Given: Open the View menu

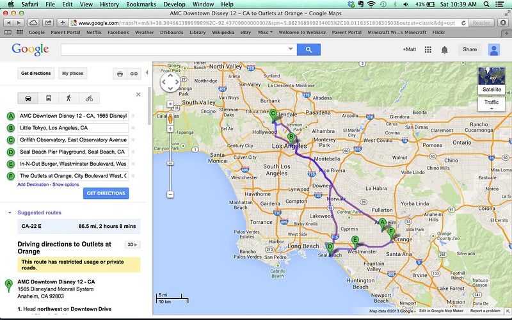Looking at the screenshot, I should 86,4.
